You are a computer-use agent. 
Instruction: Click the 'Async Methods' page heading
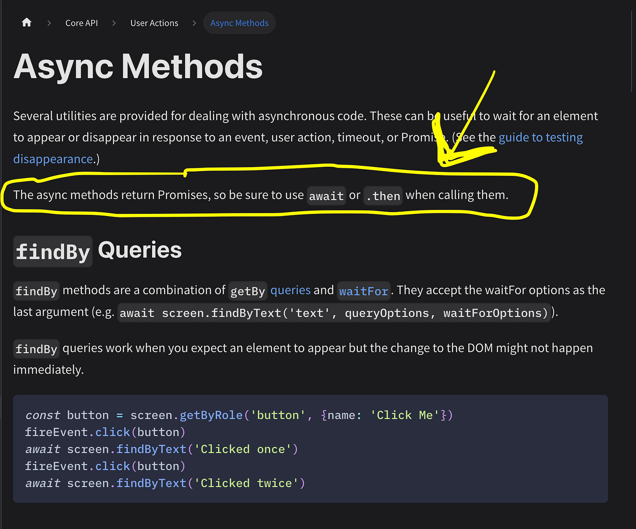[138, 67]
